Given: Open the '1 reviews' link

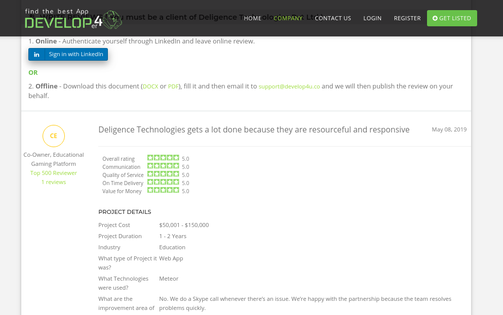Looking at the screenshot, I should (x=54, y=182).
